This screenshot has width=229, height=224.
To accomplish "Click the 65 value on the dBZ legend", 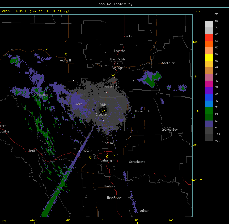I will 217,34.
